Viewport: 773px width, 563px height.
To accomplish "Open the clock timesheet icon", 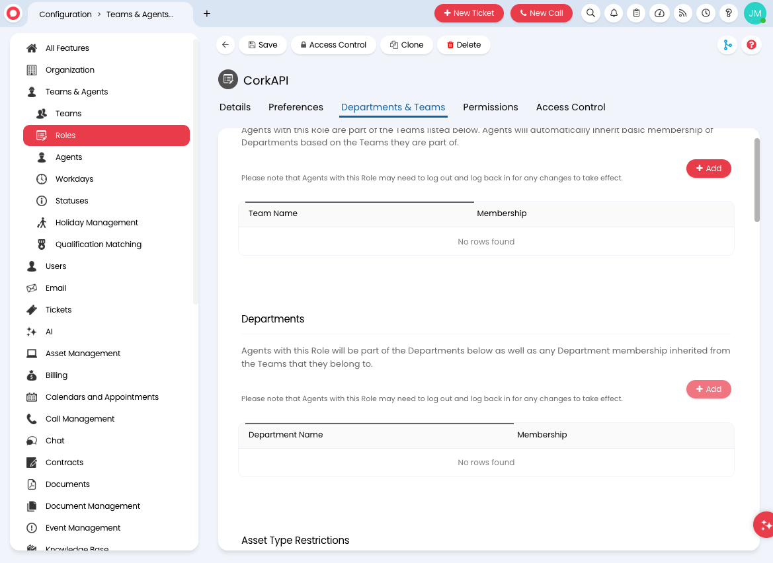I will coord(706,13).
